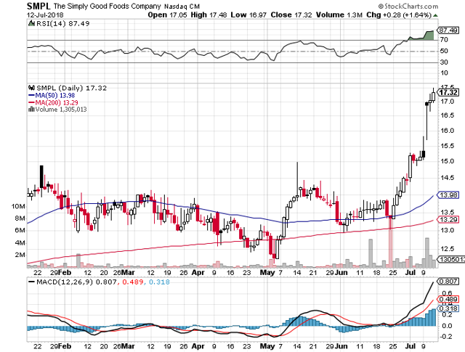Click the 87.49 value tag on RSI axis

tap(448, 30)
